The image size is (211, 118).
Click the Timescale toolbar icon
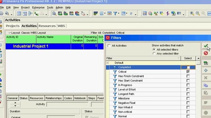(x=109, y=13)
